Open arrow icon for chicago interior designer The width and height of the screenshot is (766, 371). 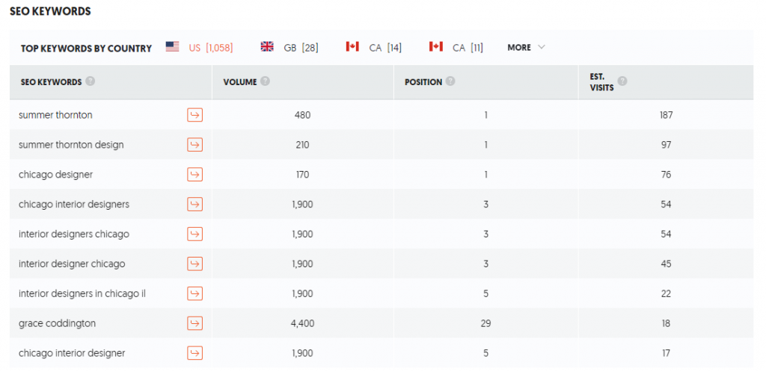(x=195, y=353)
